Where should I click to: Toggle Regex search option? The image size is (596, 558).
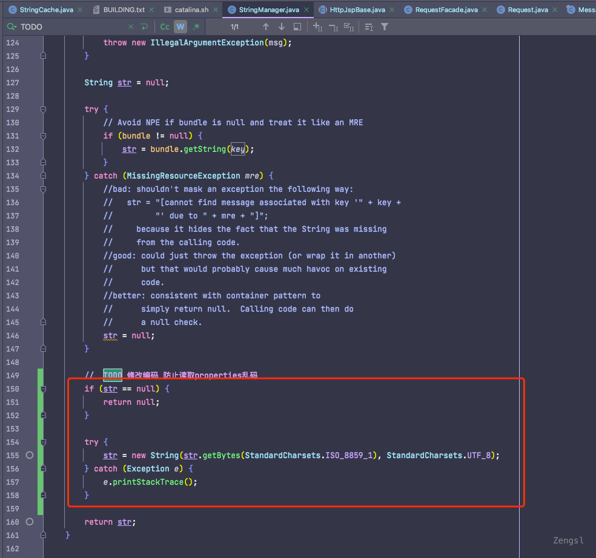click(196, 27)
